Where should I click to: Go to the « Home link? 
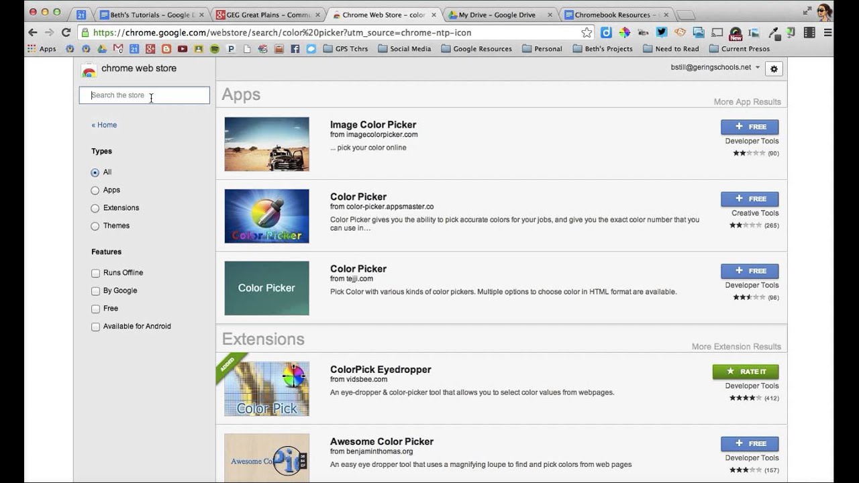[104, 125]
